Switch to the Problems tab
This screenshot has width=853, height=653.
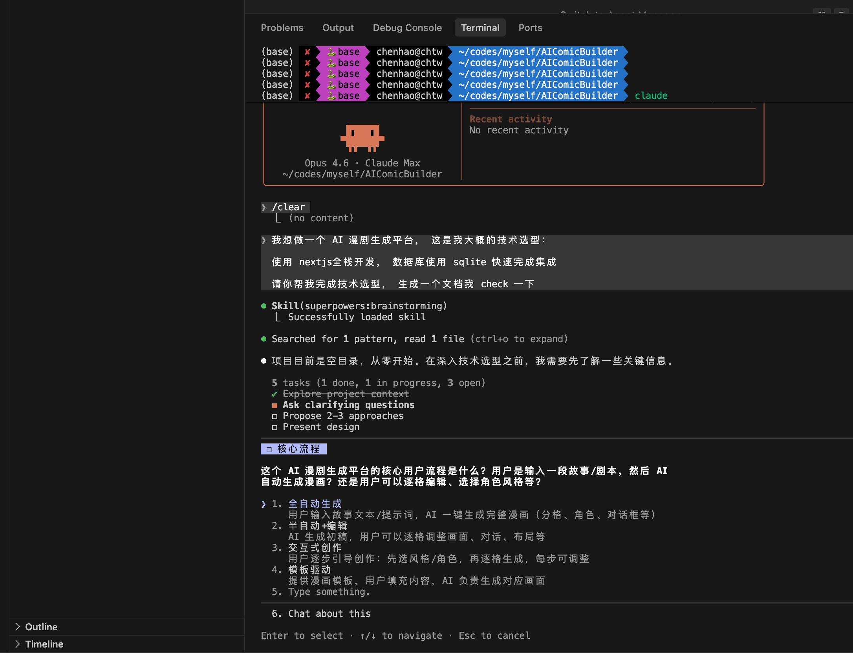(x=282, y=28)
